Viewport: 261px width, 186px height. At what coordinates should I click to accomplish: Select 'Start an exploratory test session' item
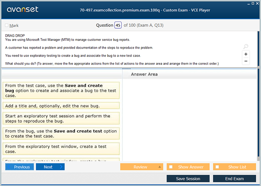point(61,118)
